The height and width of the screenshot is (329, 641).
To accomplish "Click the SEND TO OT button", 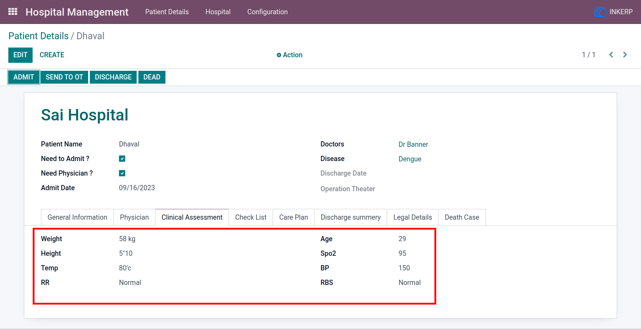I will pyautogui.click(x=65, y=77).
